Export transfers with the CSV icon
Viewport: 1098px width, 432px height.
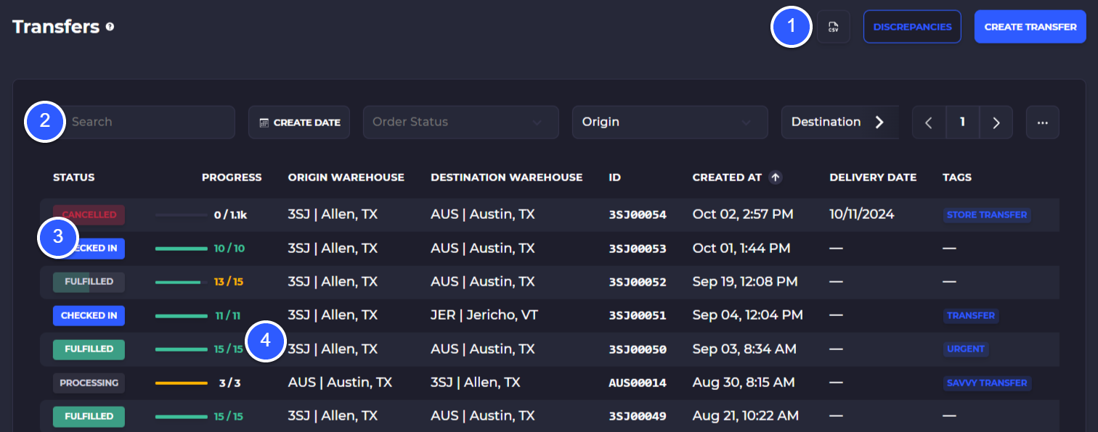pyautogui.click(x=834, y=27)
